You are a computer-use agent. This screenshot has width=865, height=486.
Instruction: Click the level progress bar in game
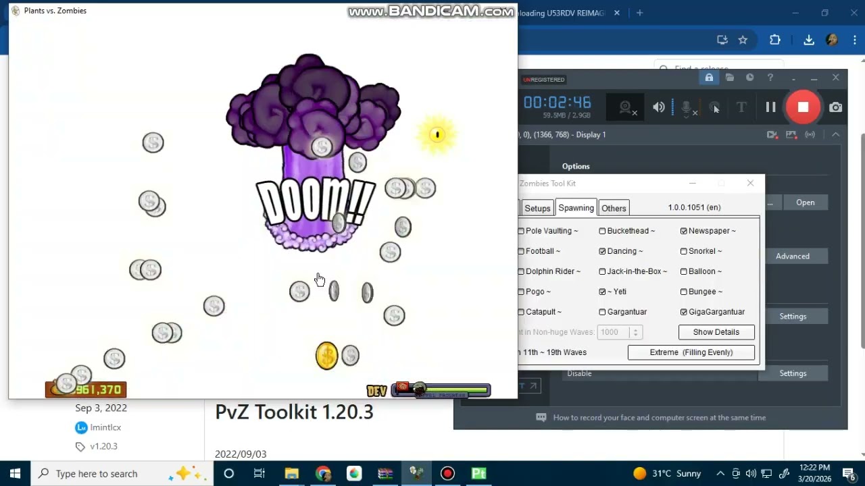(x=441, y=390)
